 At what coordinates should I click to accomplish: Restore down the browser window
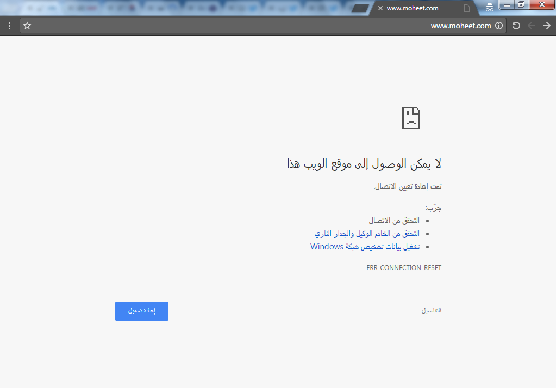click(521, 5)
